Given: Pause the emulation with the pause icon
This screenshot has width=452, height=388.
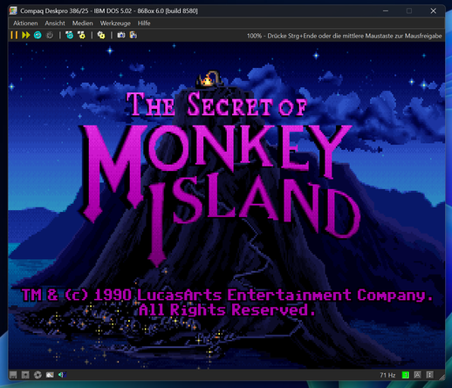Looking at the screenshot, I should [x=14, y=35].
